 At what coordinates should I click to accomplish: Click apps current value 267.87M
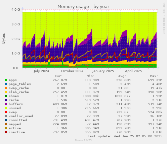(x=60, y=80)
